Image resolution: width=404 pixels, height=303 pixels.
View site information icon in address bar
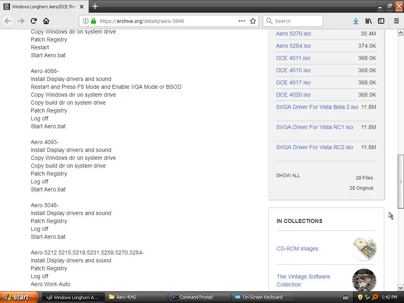pos(86,21)
